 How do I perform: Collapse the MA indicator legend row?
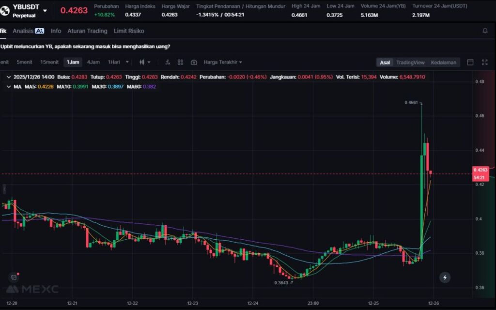pyautogui.click(x=8, y=86)
